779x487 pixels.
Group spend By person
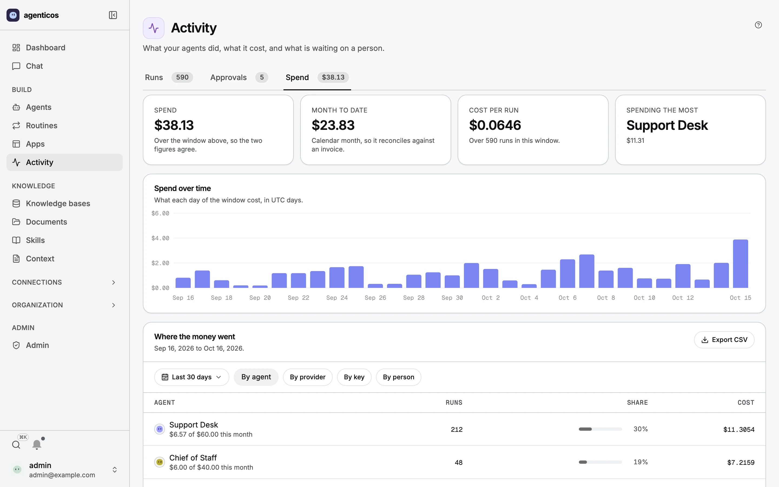click(398, 377)
